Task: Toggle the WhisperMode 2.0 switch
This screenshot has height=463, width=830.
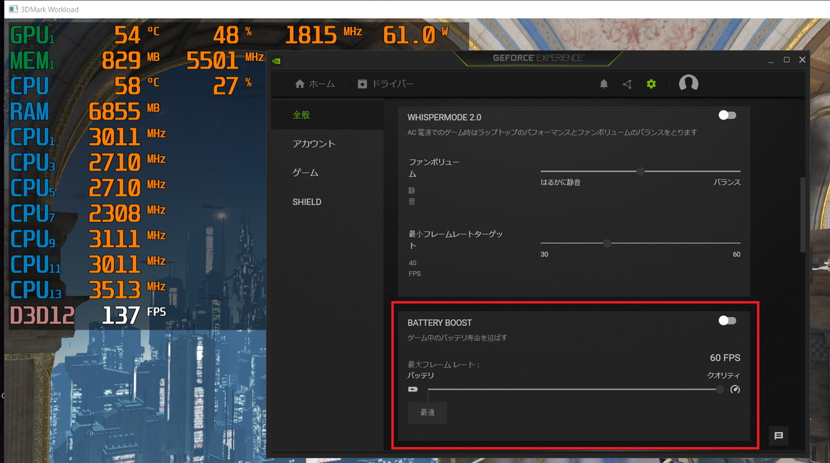Action: (727, 115)
